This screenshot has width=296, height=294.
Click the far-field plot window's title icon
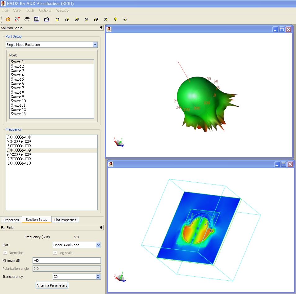[109, 29]
